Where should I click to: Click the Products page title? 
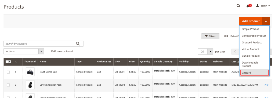[14, 7]
